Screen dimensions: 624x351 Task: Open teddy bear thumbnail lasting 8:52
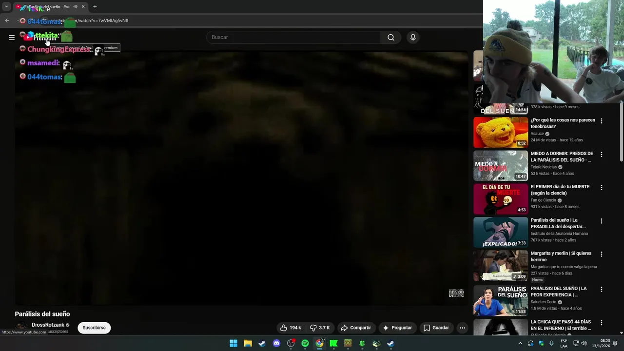[501, 132]
